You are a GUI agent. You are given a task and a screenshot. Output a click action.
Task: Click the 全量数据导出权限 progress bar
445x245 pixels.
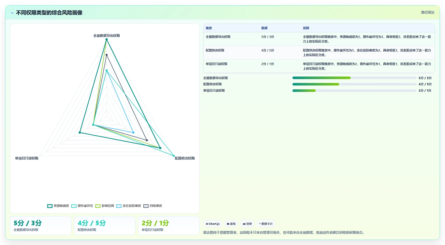click(x=354, y=78)
